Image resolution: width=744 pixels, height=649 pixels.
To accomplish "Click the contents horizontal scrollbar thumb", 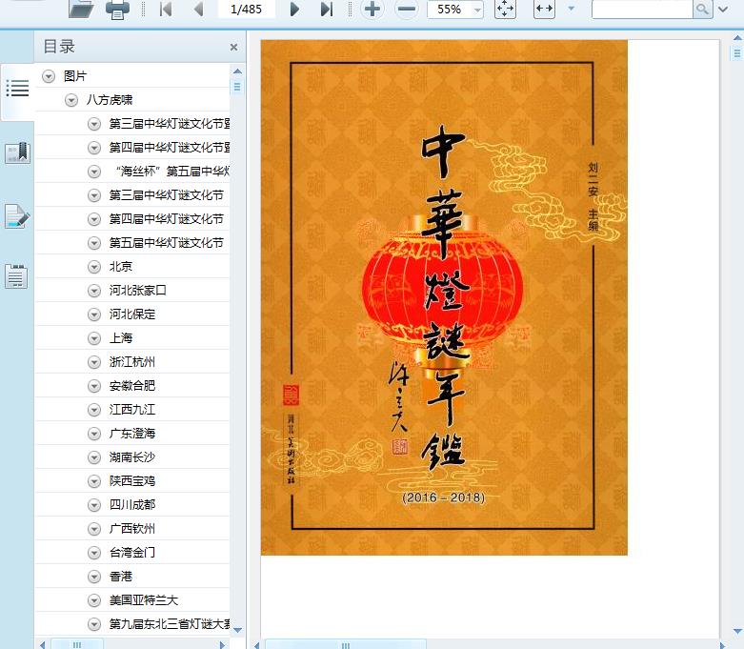I will (x=77, y=645).
